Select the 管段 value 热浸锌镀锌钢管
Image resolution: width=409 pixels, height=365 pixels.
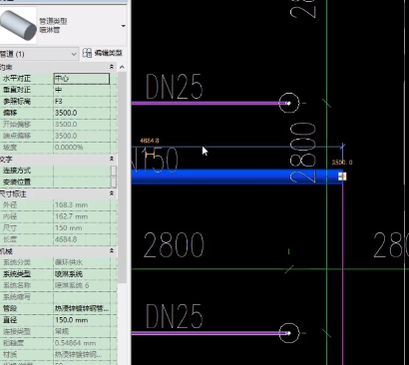82,308
